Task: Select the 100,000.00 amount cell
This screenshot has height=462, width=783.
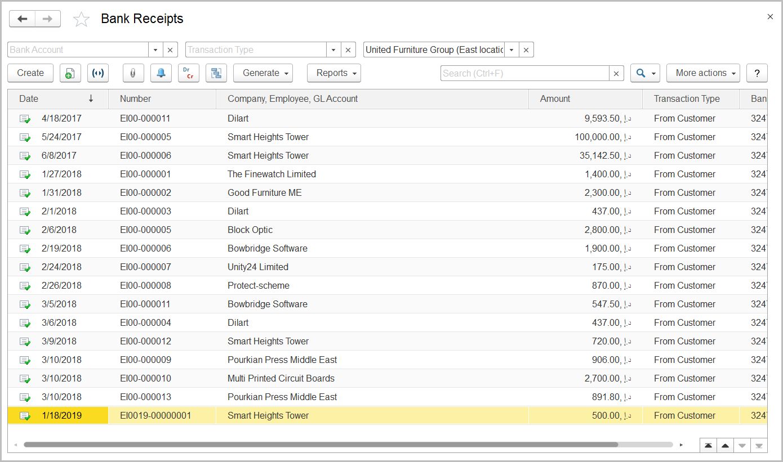Action: point(586,137)
